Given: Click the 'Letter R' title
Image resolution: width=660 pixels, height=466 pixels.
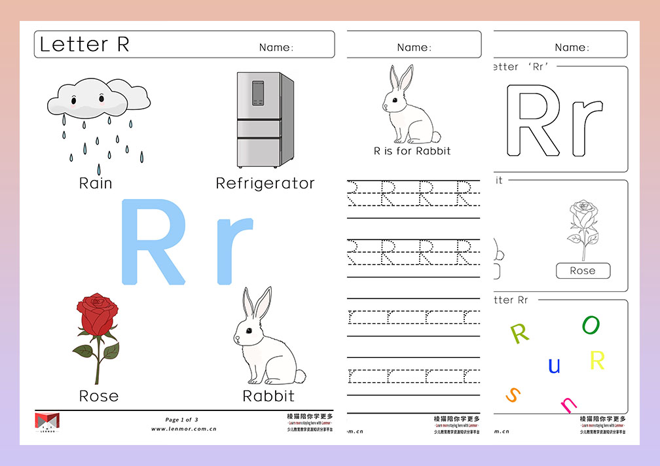Looking at the screenshot, I should 84,44.
